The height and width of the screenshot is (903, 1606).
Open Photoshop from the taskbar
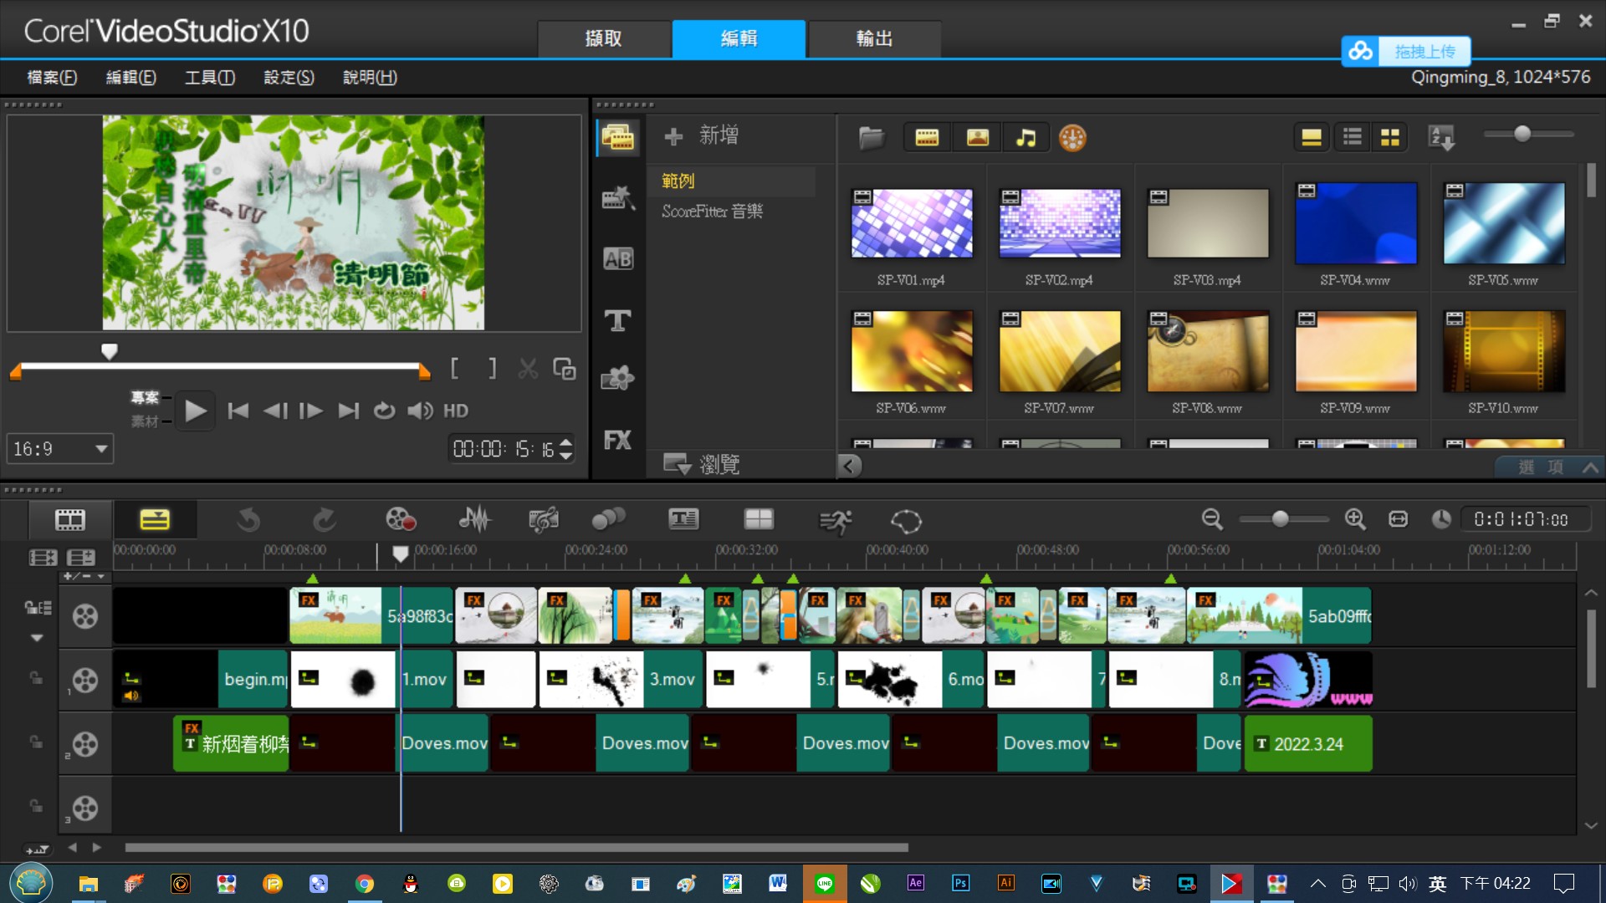960,883
